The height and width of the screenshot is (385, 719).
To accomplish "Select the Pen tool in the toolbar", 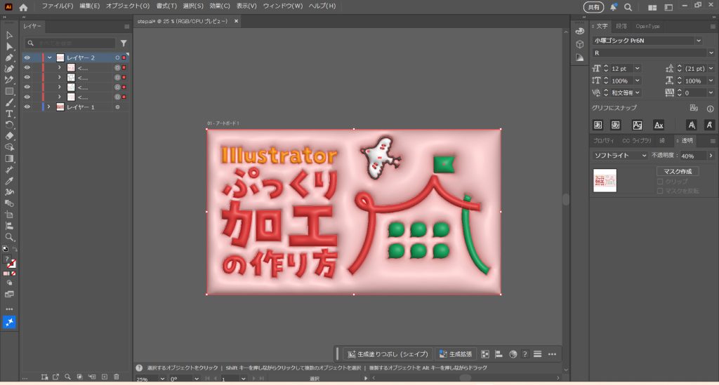I will 10,58.
